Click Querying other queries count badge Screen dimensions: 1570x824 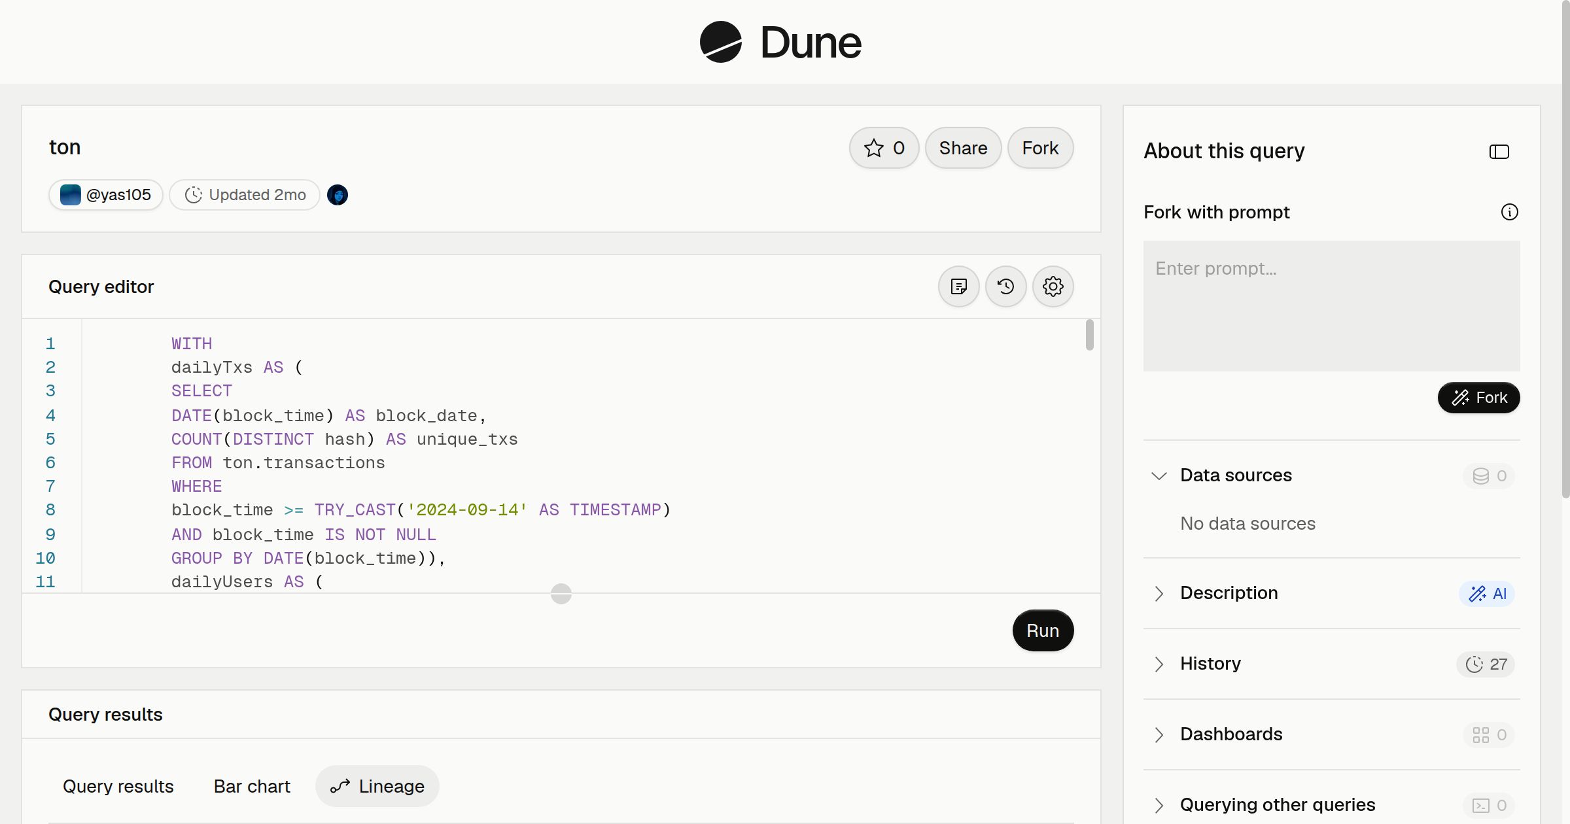[x=1489, y=806]
